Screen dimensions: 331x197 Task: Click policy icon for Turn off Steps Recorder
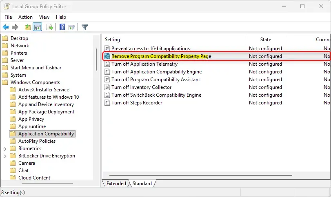pyautogui.click(x=107, y=103)
